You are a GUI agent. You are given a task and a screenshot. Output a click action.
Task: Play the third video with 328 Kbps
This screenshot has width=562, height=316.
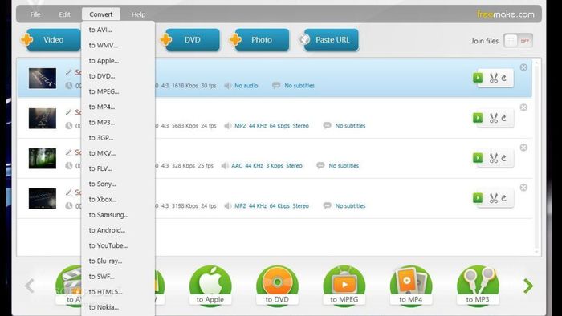click(x=478, y=158)
